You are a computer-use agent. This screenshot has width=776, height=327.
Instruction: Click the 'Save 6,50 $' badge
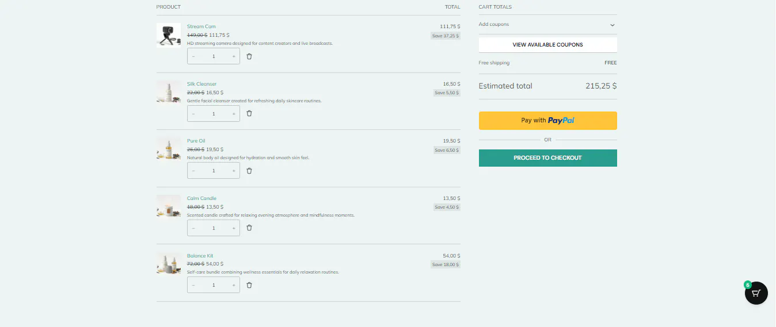click(x=447, y=150)
